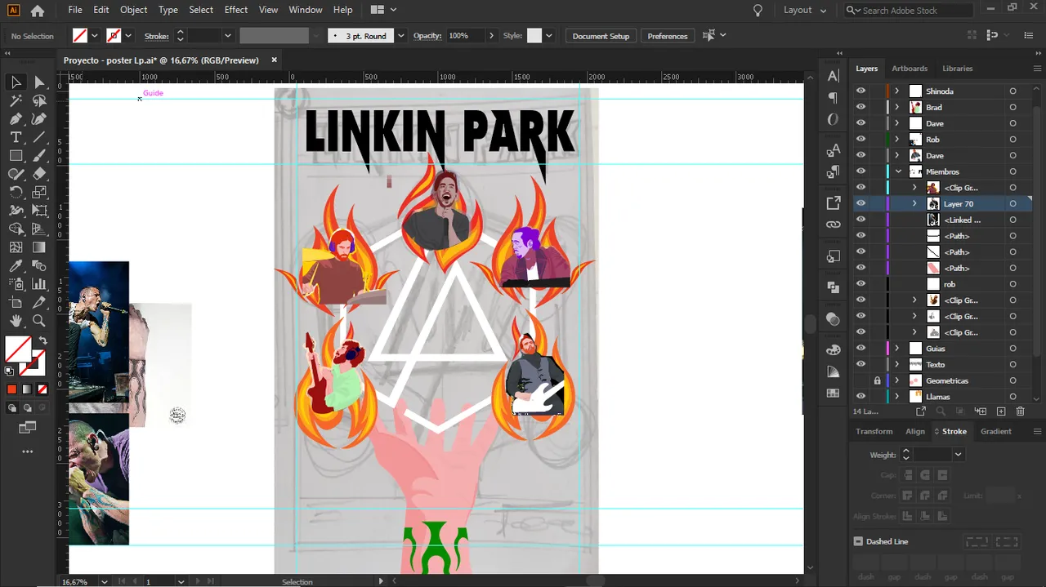Create new layer via Layers panel icon
The width and height of the screenshot is (1046, 587).
[x=1000, y=411]
